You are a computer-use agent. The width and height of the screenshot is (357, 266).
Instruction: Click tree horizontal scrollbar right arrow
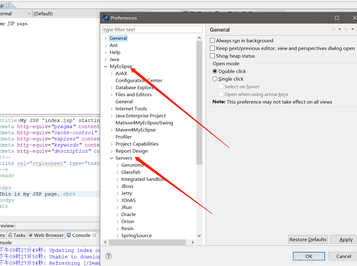(x=193, y=242)
